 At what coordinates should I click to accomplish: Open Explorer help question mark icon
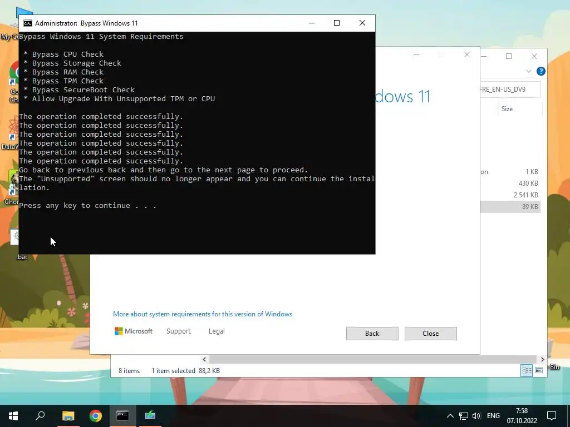(541, 72)
